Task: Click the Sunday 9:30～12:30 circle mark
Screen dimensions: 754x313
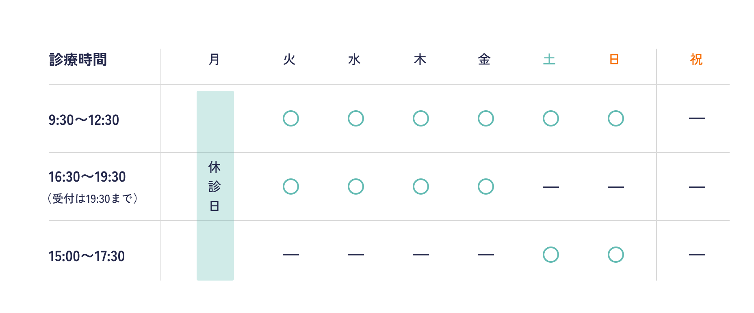Action: [616, 118]
